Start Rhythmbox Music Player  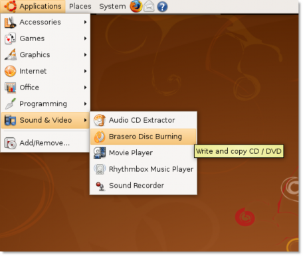(144, 169)
